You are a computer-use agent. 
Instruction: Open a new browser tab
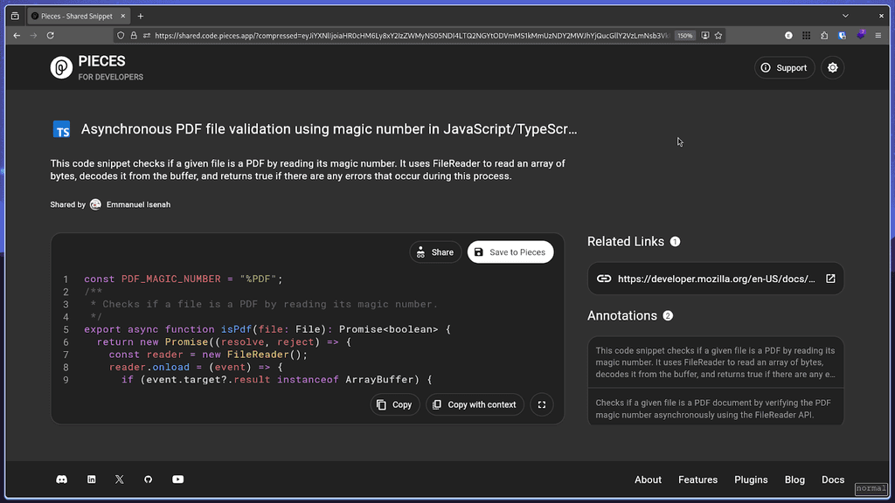tap(141, 15)
